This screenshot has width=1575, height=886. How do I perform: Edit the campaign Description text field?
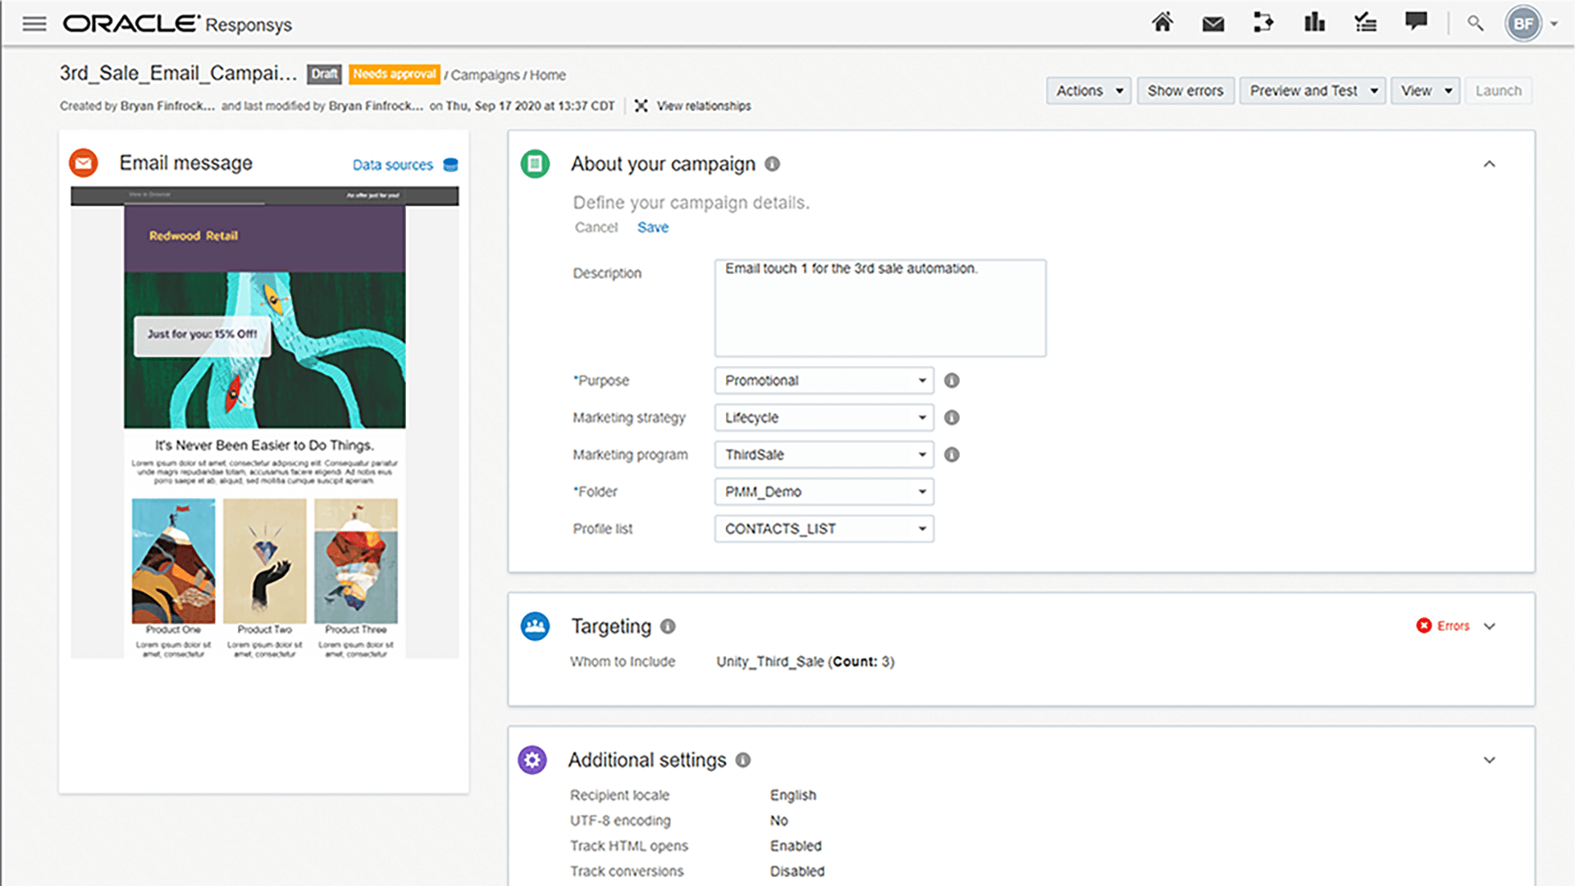(x=879, y=308)
